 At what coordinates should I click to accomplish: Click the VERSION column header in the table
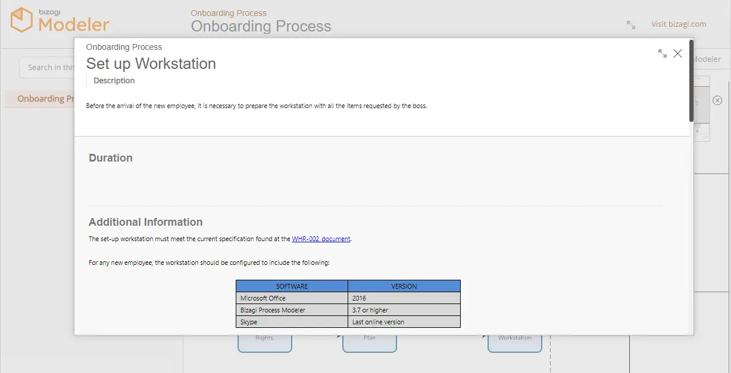(x=404, y=286)
